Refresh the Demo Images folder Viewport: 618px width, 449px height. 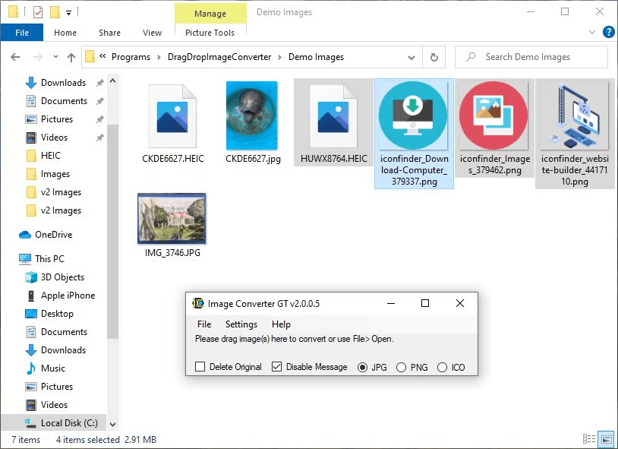point(432,57)
